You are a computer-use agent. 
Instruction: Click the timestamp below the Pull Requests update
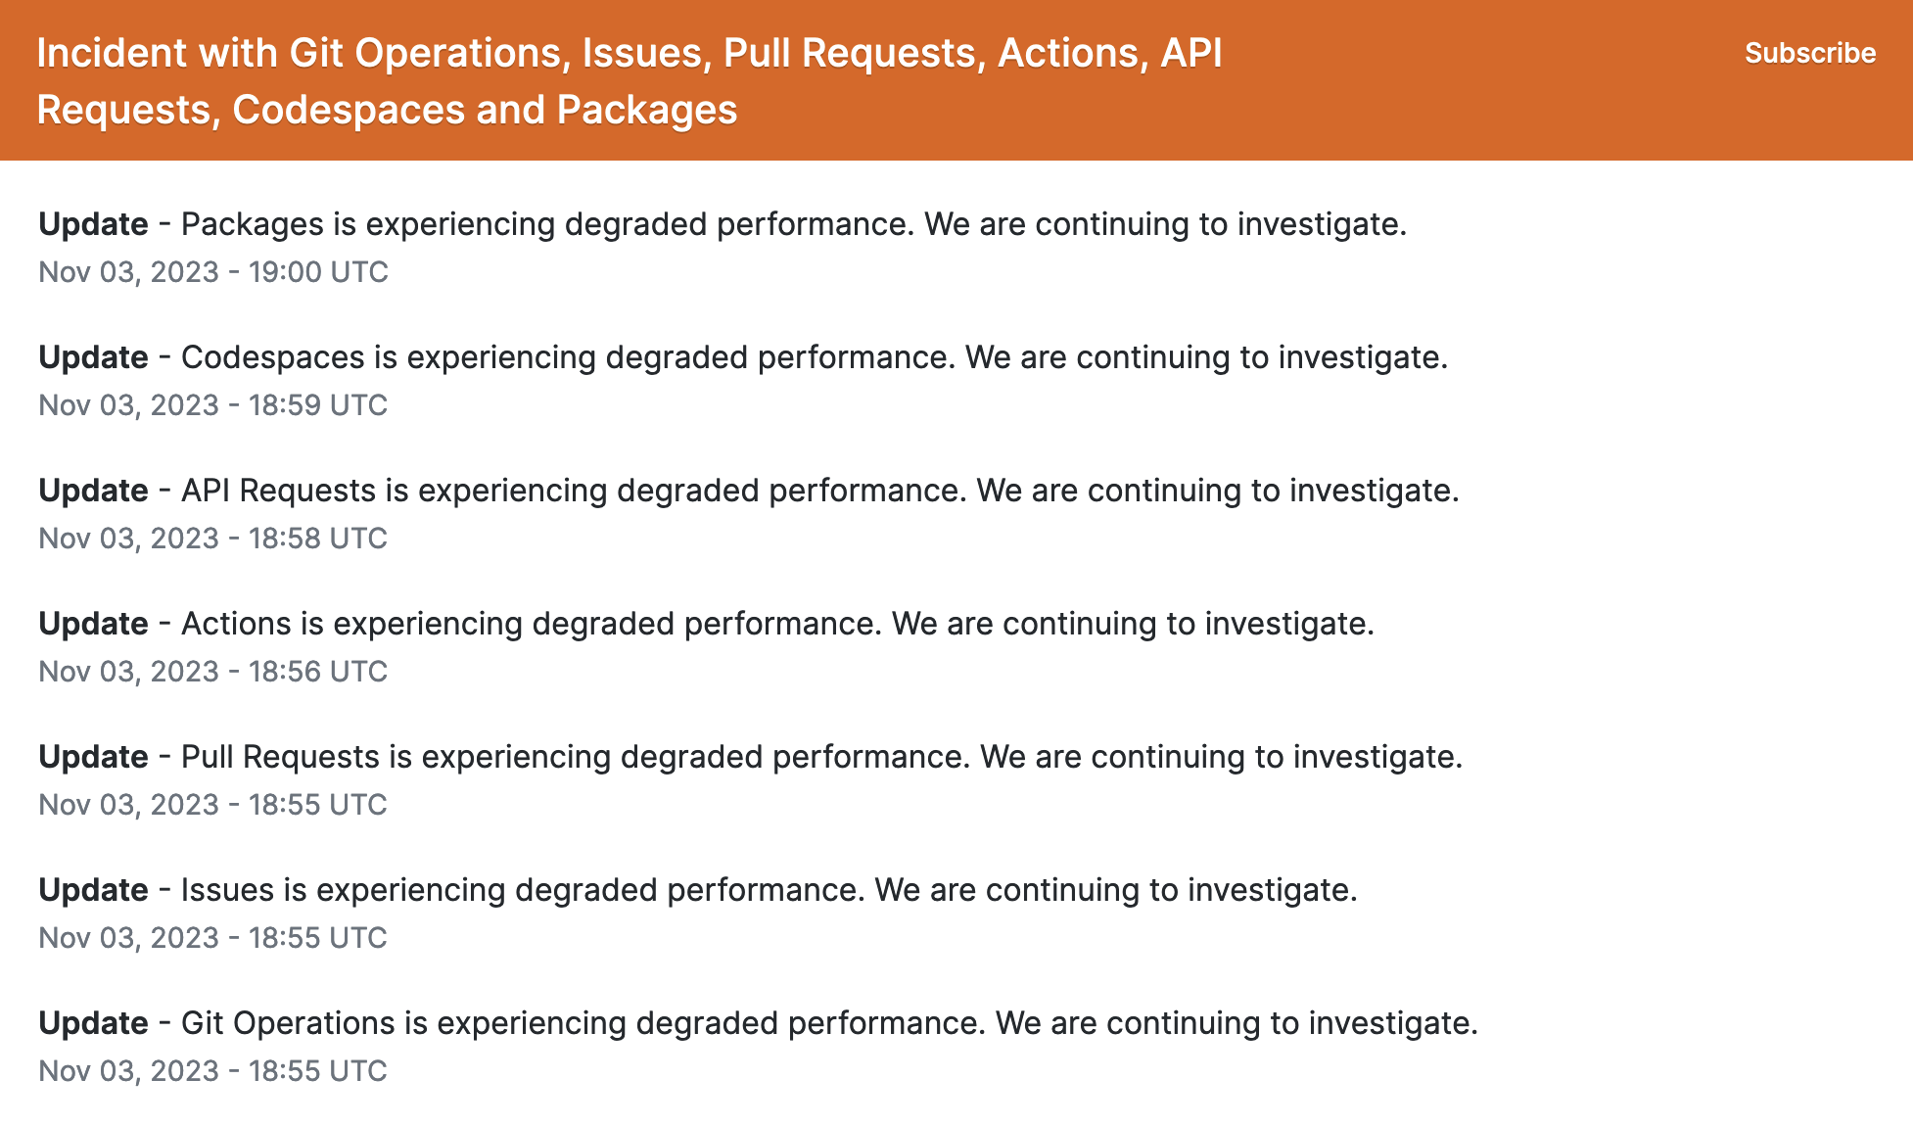[213, 805]
